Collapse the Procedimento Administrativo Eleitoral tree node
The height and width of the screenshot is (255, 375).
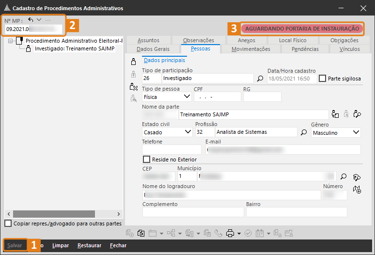click(x=10, y=41)
